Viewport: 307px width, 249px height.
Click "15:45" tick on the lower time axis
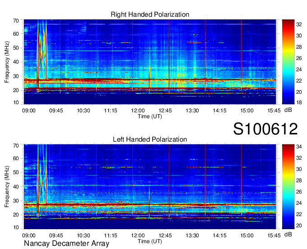tap(274, 235)
